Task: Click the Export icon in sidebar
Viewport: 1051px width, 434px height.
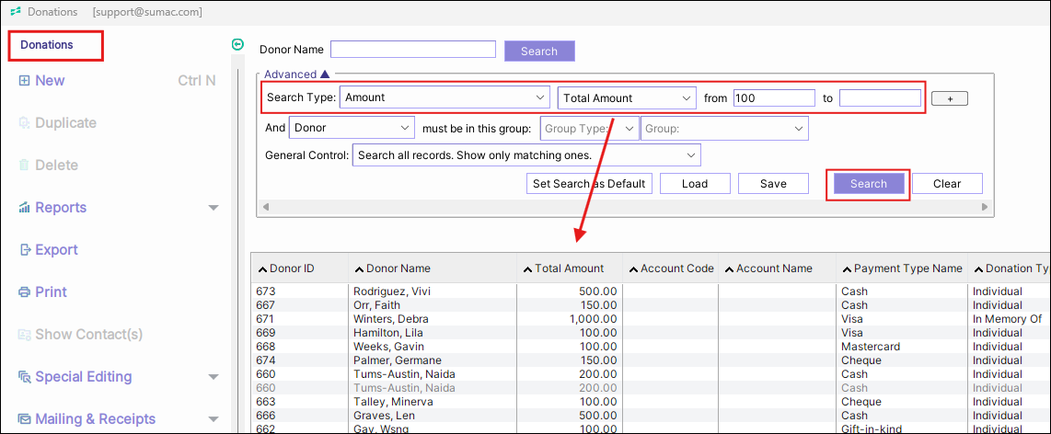Action: (x=25, y=250)
